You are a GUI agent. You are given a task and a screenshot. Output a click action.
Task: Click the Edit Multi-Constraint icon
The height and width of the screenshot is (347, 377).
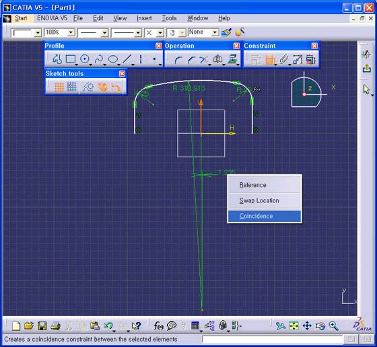pyautogui.click(x=311, y=60)
